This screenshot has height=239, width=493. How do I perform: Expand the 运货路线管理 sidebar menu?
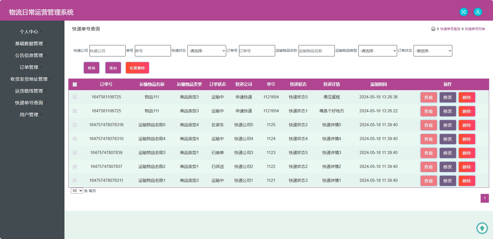coord(31,91)
